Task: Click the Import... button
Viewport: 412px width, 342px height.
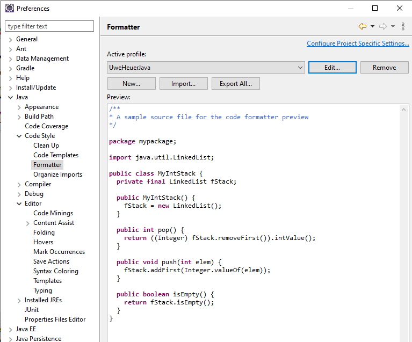Action: (183, 83)
